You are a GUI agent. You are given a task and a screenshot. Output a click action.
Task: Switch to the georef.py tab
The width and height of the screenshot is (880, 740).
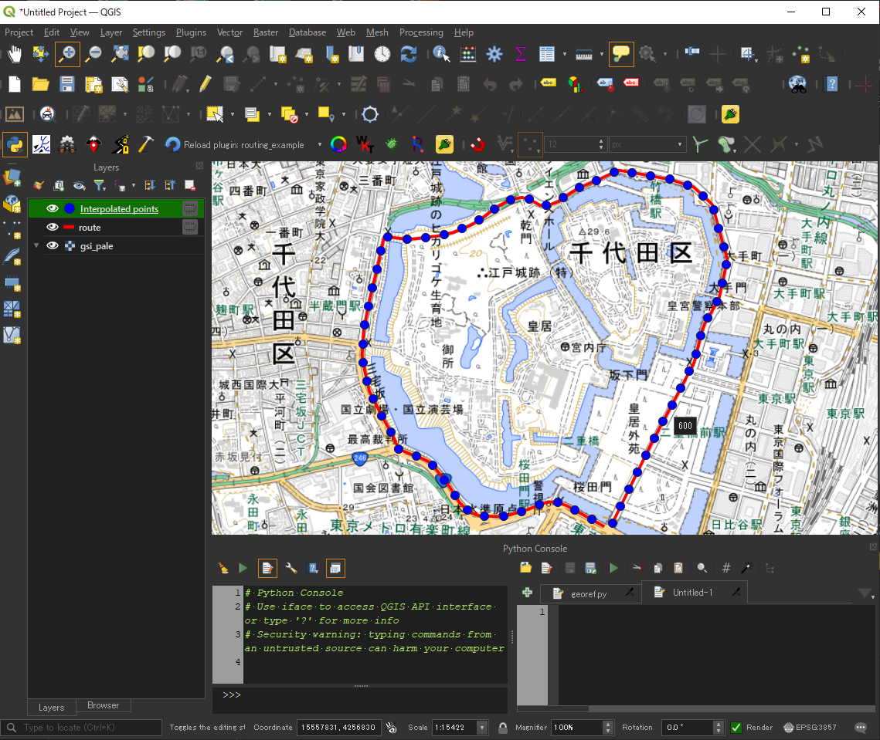(x=589, y=594)
